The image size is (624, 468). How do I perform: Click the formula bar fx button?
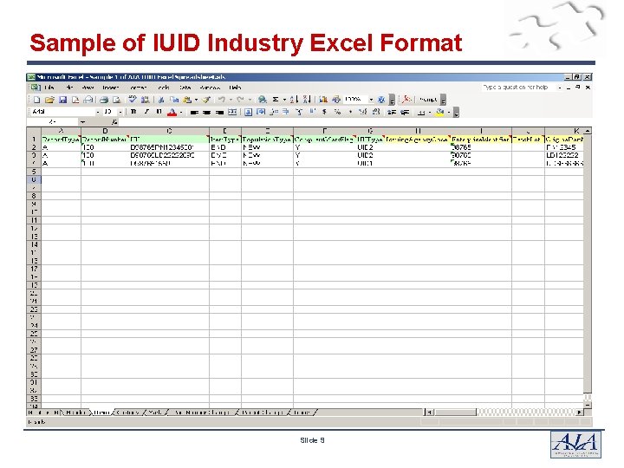pos(114,122)
